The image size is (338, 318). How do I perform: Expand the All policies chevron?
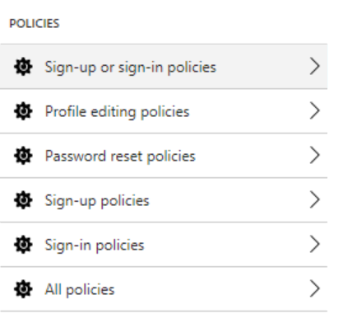[x=315, y=288]
